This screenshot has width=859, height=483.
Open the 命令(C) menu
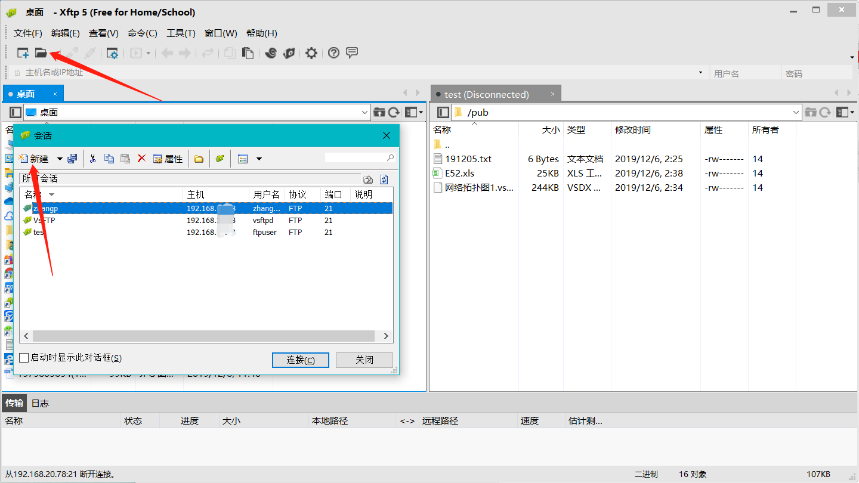143,33
